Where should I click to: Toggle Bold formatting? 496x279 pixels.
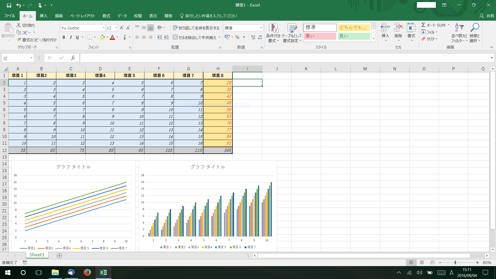pyautogui.click(x=64, y=37)
